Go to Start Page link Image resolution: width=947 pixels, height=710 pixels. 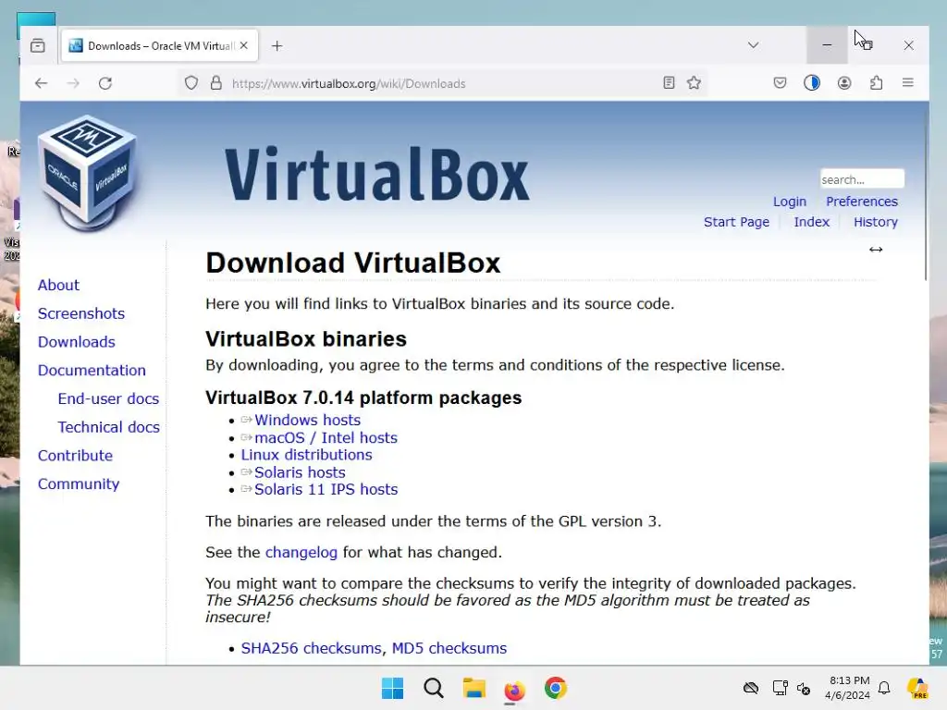736,222
